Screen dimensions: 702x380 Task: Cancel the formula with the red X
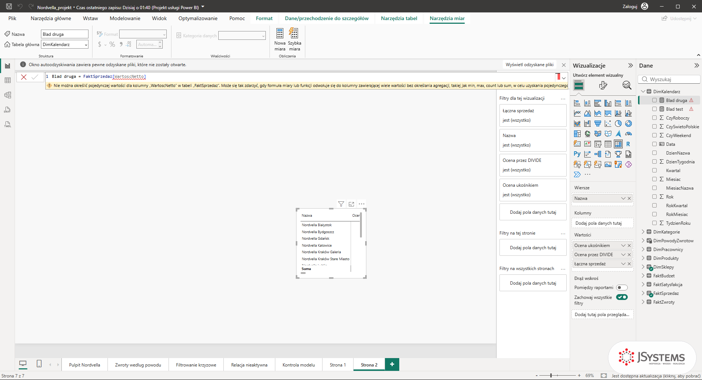click(24, 77)
